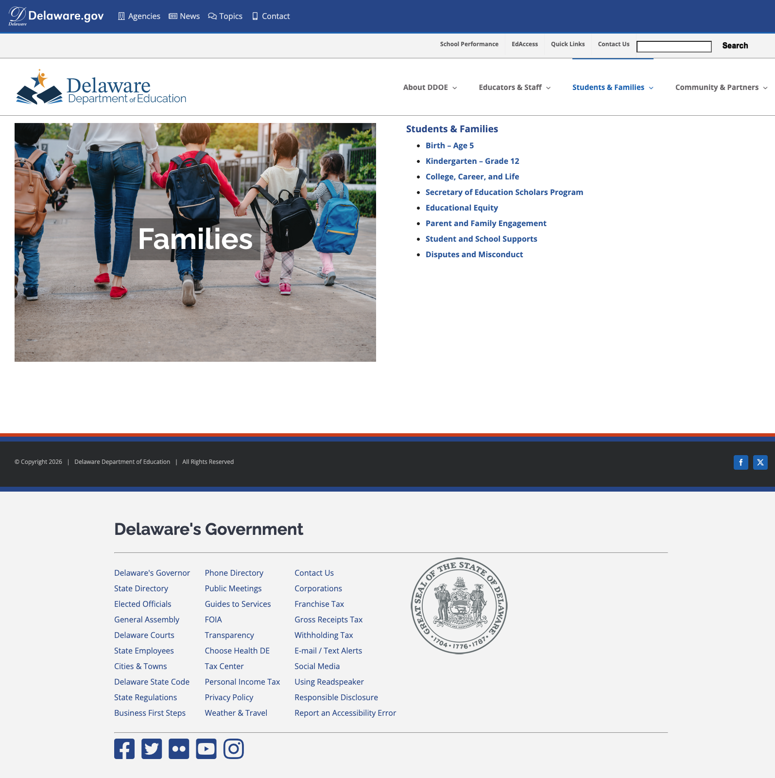Open the General Assembly footer link

[147, 619]
